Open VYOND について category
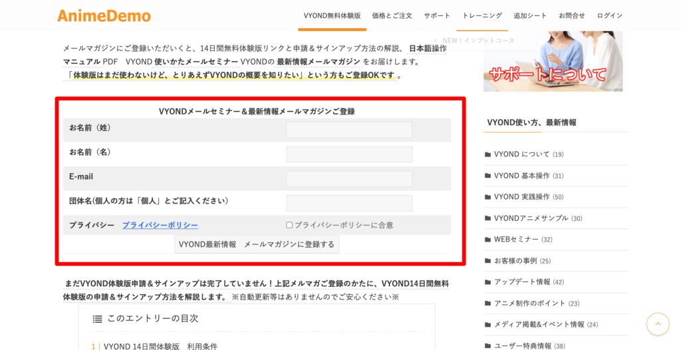The height and width of the screenshot is (350, 681). point(522,154)
